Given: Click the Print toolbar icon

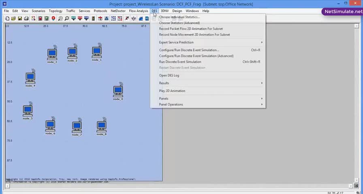Looking at the screenshot, I should (x=26, y=19).
